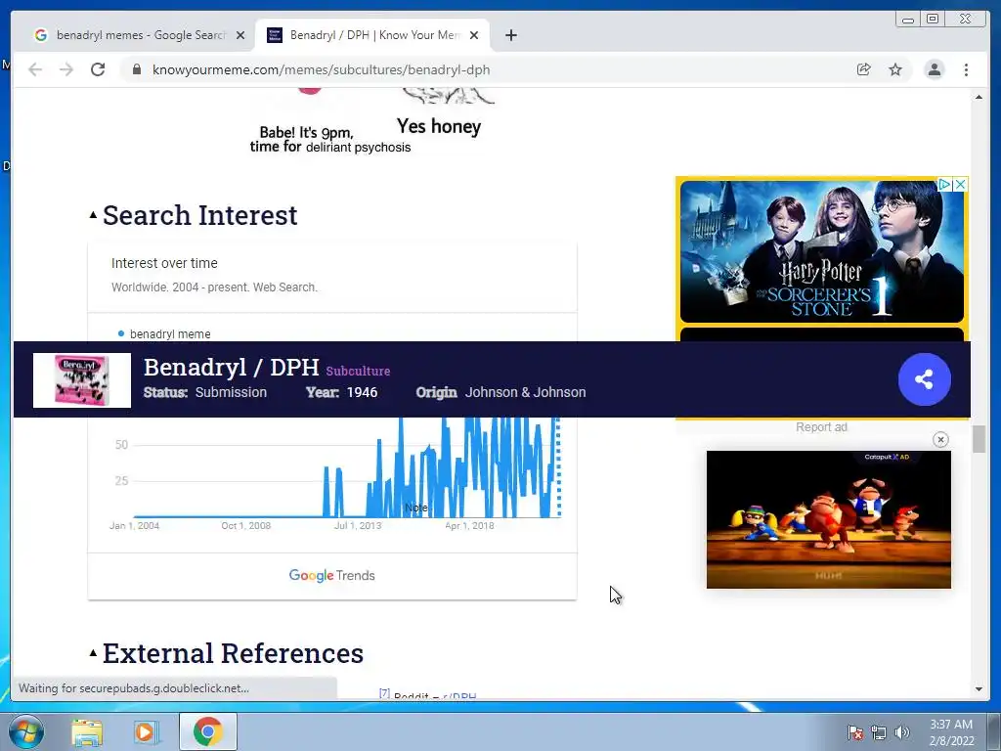1001x751 pixels.
Task: Open Windows Explorer from taskbar
Action: coord(87,731)
